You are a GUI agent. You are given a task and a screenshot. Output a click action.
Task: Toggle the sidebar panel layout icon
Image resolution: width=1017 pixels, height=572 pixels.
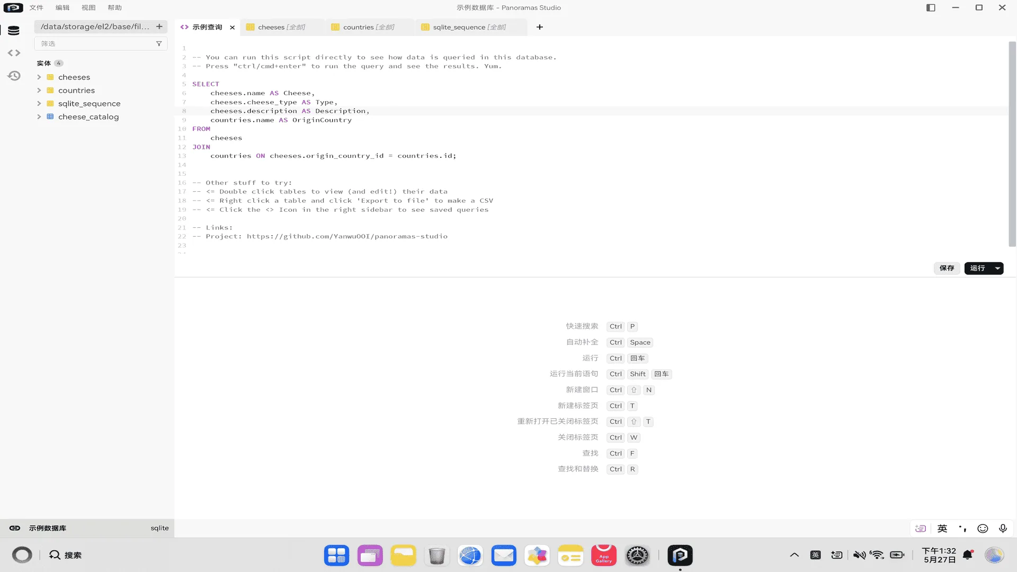click(x=931, y=7)
